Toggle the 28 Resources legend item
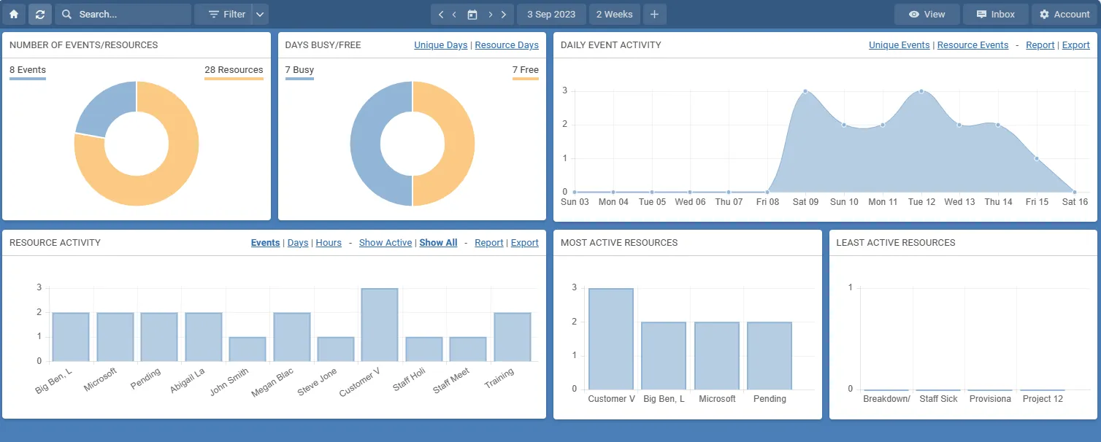 pyautogui.click(x=234, y=71)
